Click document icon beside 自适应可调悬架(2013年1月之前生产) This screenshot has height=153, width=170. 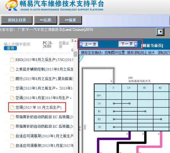pyautogui.click(x=12, y=136)
